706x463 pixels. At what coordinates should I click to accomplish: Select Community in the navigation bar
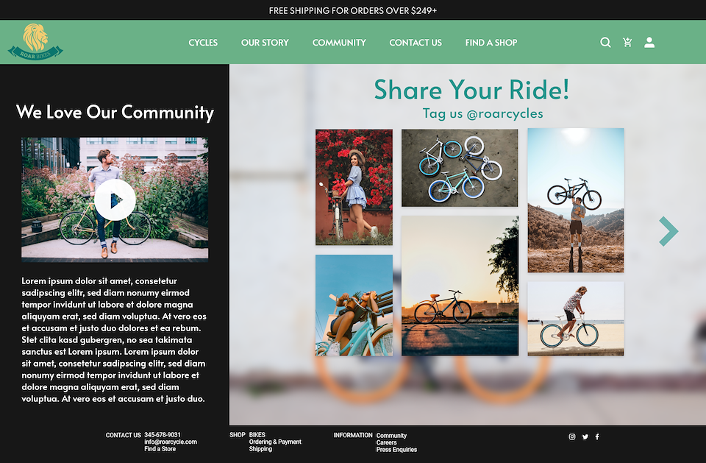[x=339, y=43]
